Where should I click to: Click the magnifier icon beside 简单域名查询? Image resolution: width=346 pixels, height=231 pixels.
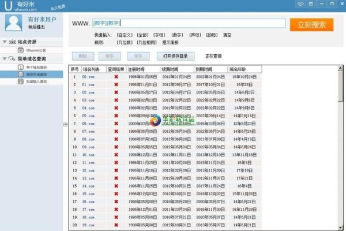[x=12, y=58]
